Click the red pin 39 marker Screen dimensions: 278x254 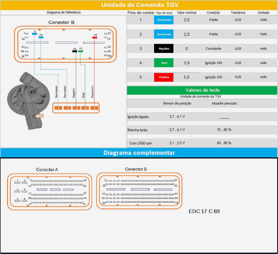pos(95,38)
